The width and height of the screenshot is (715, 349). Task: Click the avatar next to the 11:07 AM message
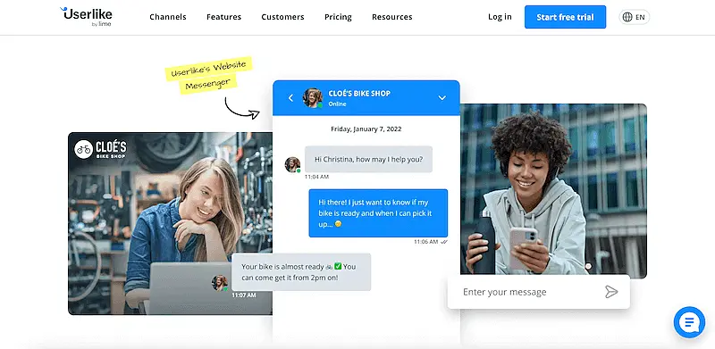click(x=220, y=283)
